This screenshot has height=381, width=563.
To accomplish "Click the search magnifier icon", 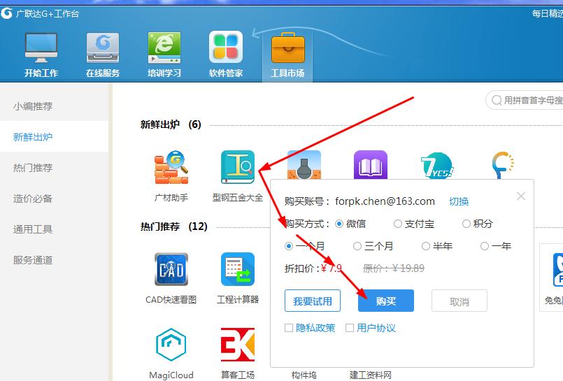I will coord(497,100).
